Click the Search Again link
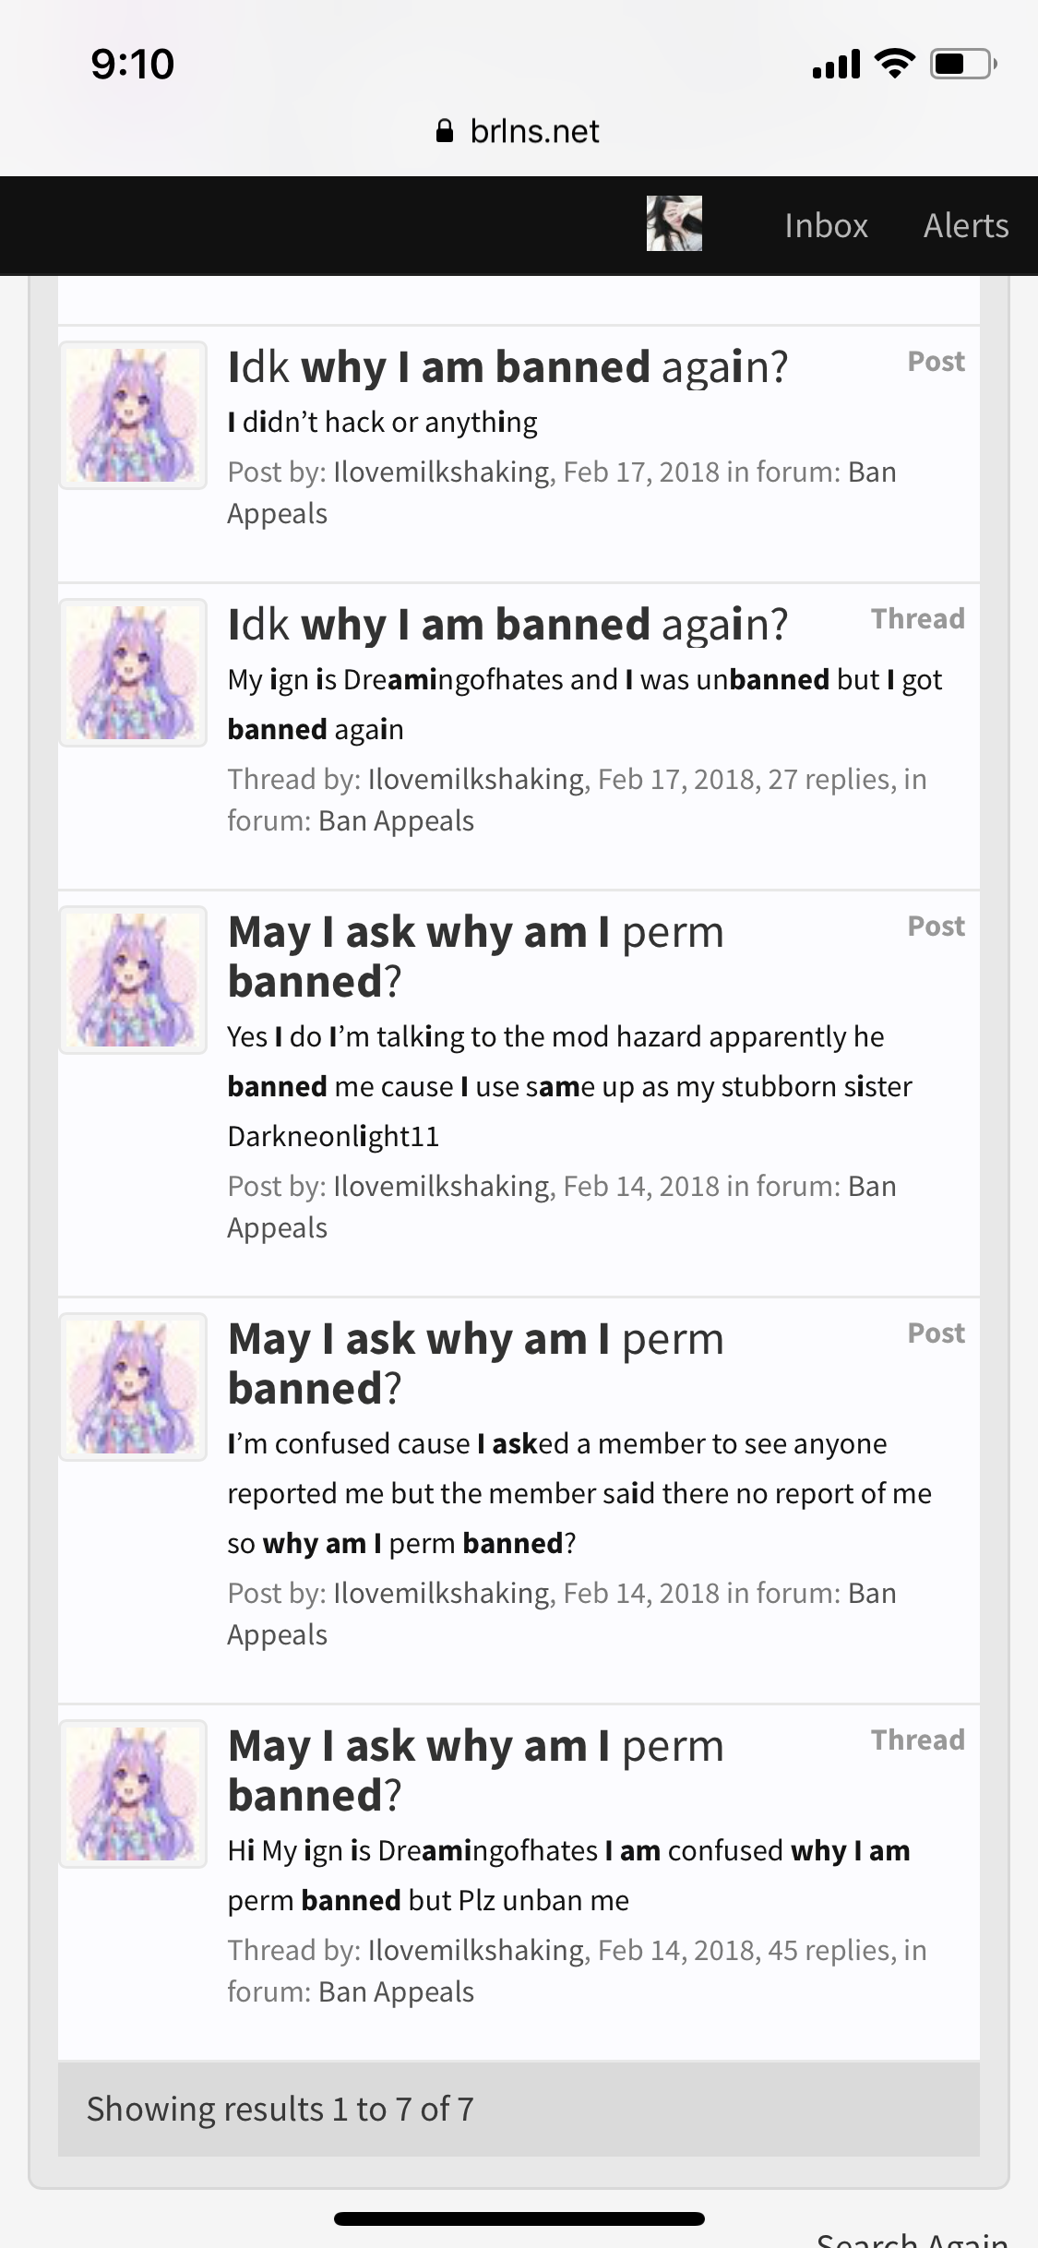Viewport: 1038px width, 2248px height. 912,2238
